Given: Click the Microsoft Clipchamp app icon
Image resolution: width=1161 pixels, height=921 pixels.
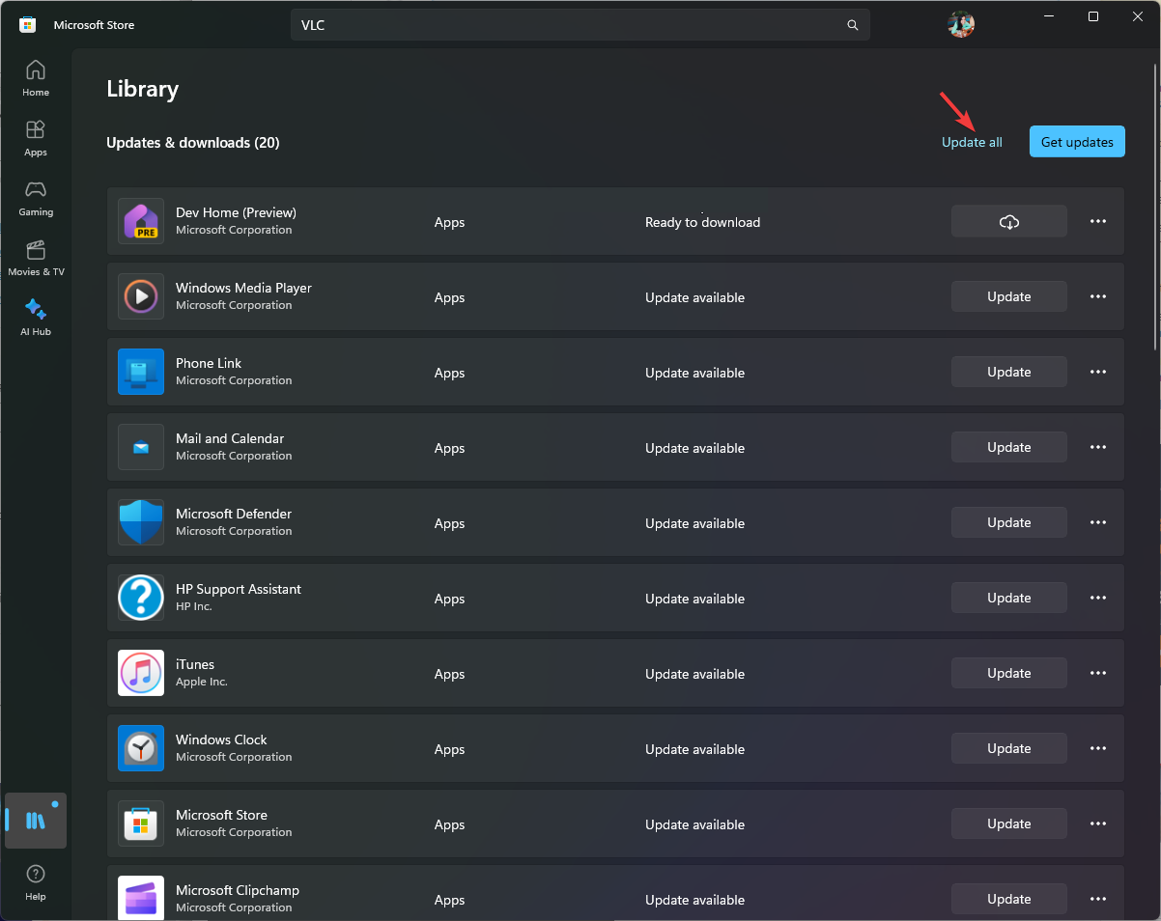Looking at the screenshot, I should [141, 899].
